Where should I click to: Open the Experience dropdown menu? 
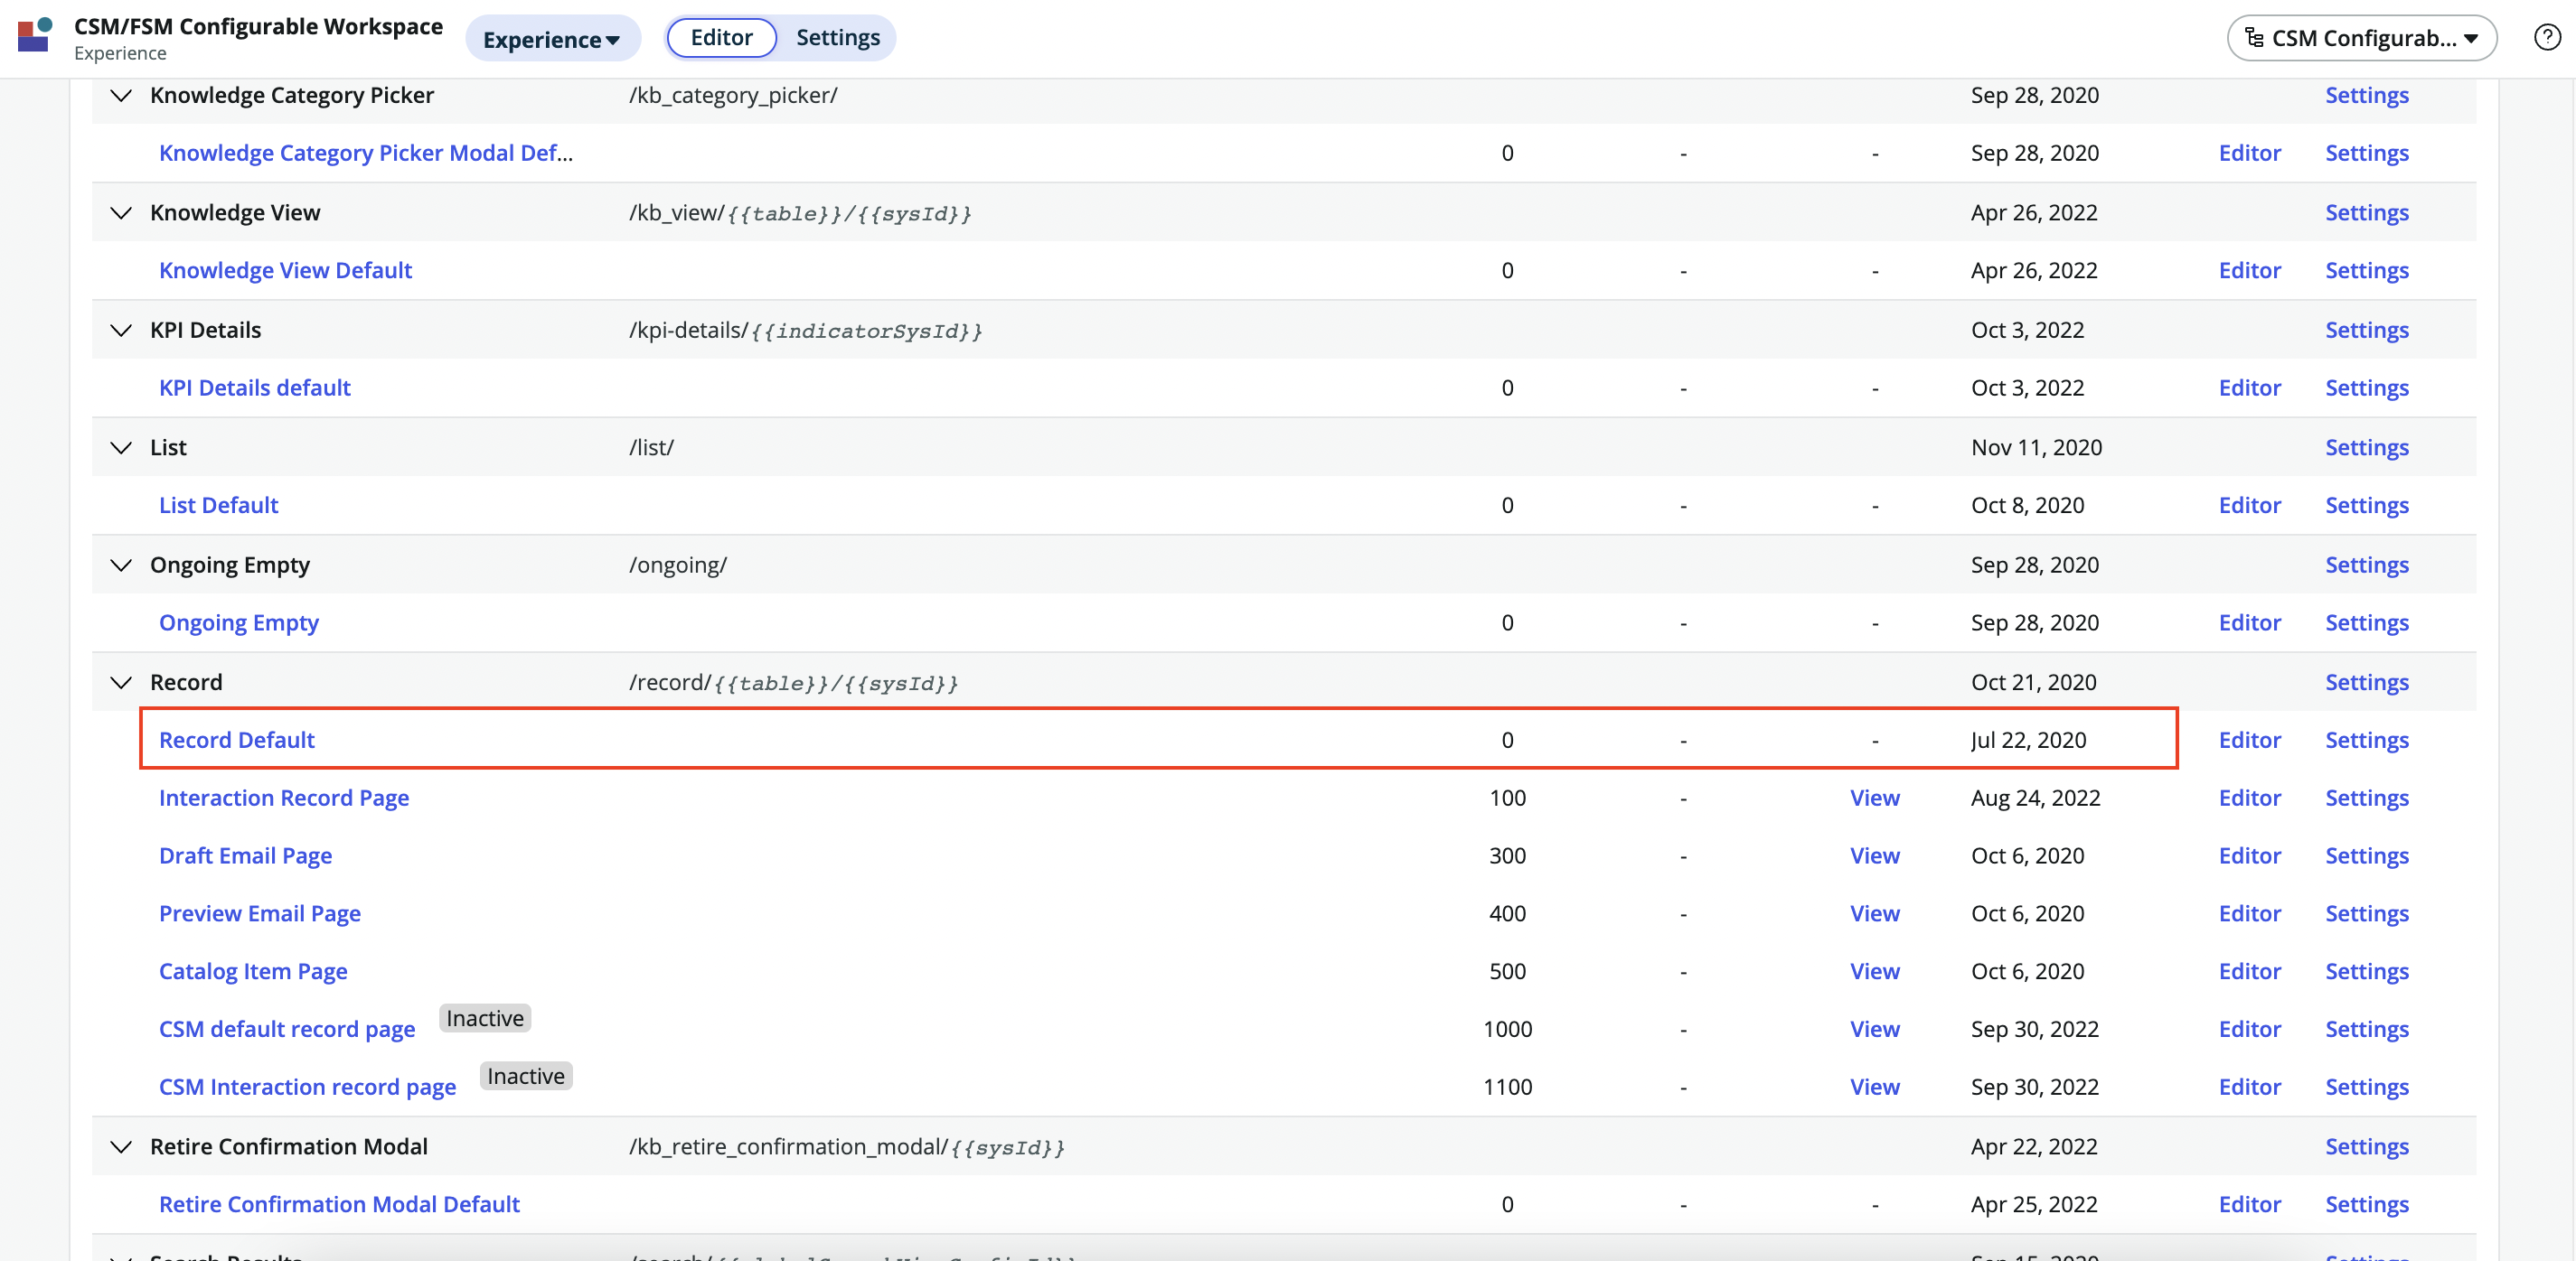[x=551, y=39]
